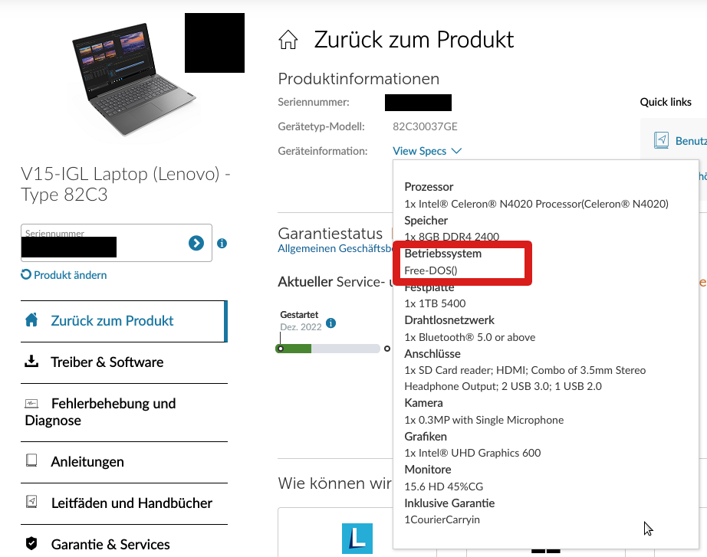Open Allgemeinen Geschäftsbedingungen link
This screenshot has height=557, width=707.
tap(335, 248)
